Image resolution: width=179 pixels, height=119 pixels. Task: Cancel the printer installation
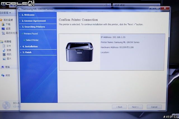click(x=154, y=107)
